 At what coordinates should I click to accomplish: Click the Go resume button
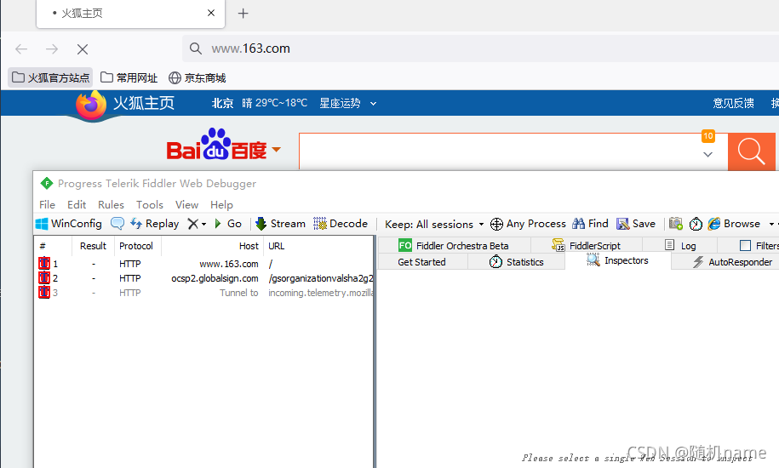228,224
